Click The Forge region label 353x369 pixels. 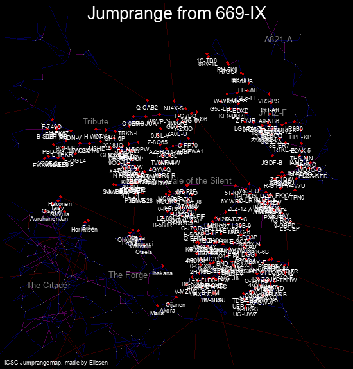pyautogui.click(x=128, y=275)
